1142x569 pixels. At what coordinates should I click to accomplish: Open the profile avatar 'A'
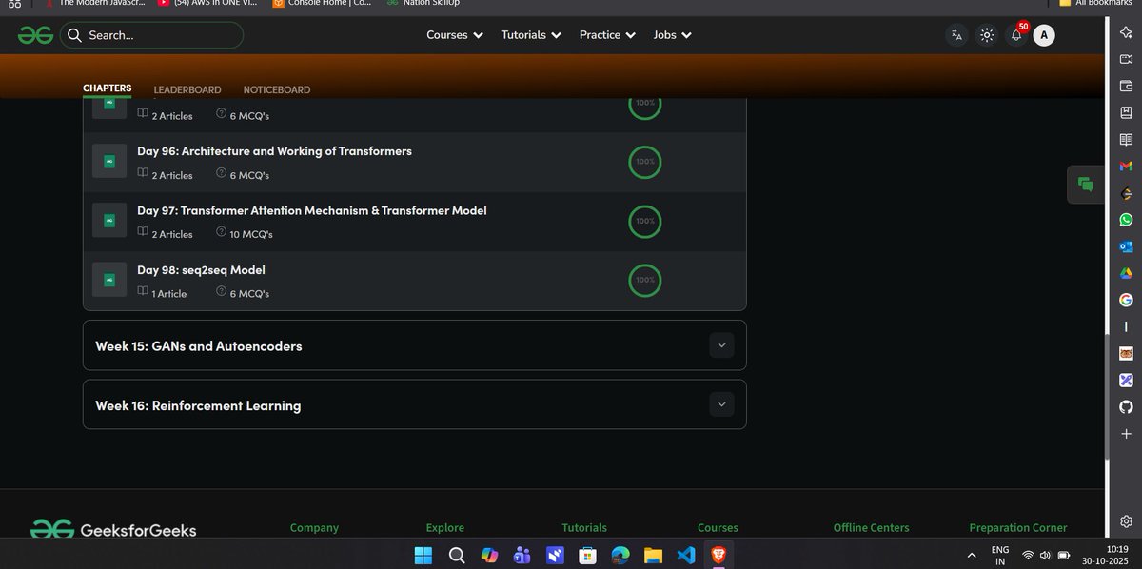(x=1044, y=35)
